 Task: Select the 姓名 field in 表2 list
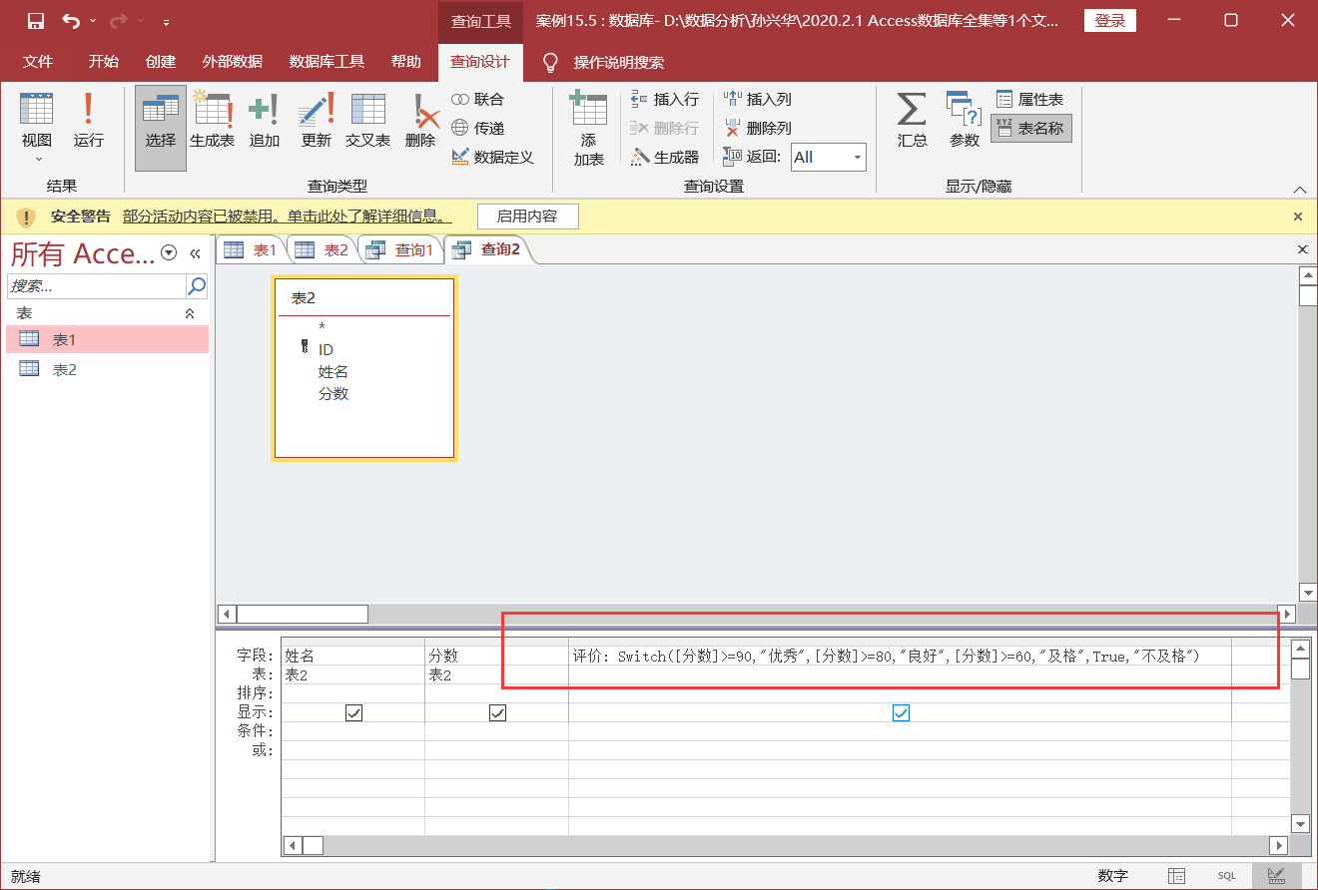click(x=333, y=371)
